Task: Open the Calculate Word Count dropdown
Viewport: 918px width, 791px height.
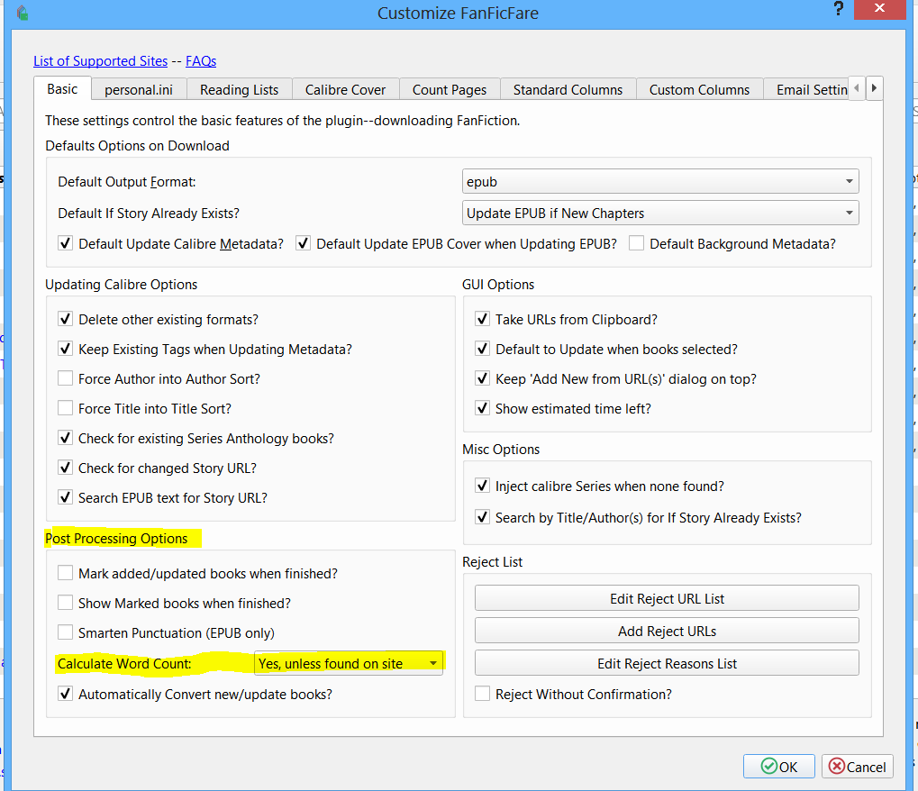Action: point(349,663)
